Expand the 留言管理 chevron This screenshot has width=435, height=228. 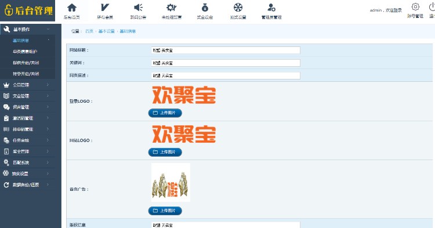pos(48,107)
